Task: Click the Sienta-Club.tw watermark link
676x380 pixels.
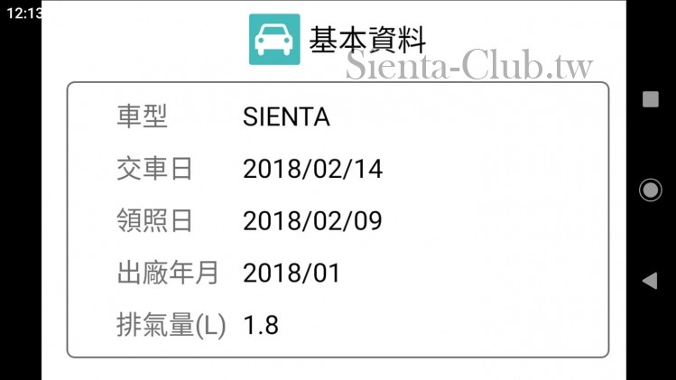Action: [x=469, y=65]
